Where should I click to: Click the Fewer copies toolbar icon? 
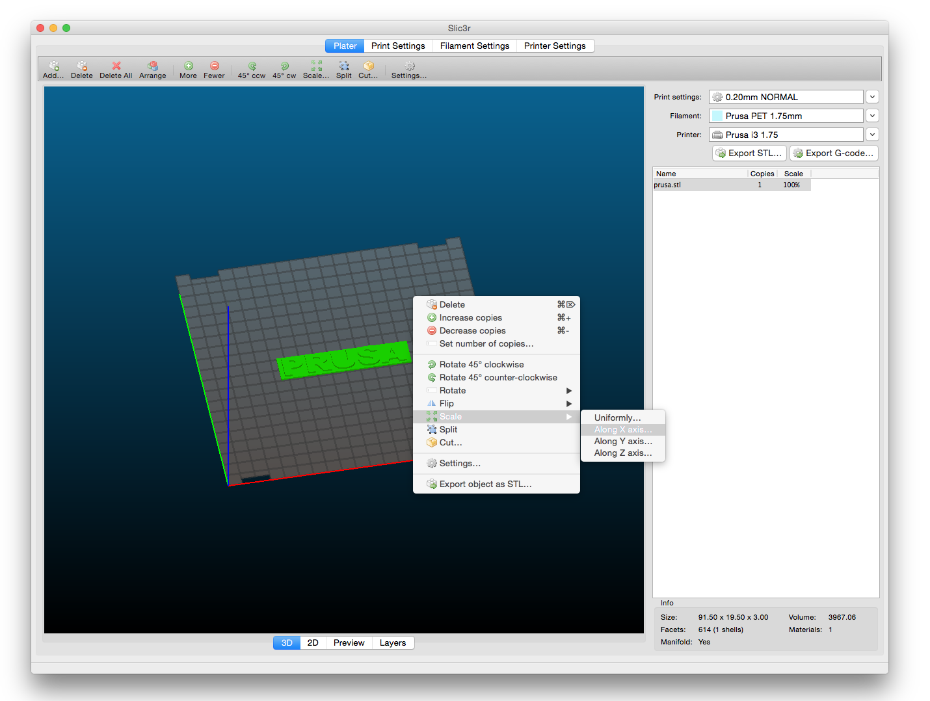coord(215,66)
